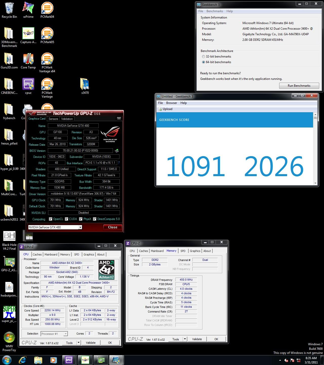The image size is (324, 365).
Task: Open the Recycle Bin desktop icon
Action: pyautogui.click(x=9, y=10)
